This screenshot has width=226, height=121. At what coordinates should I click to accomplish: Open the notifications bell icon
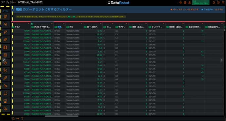214,2
